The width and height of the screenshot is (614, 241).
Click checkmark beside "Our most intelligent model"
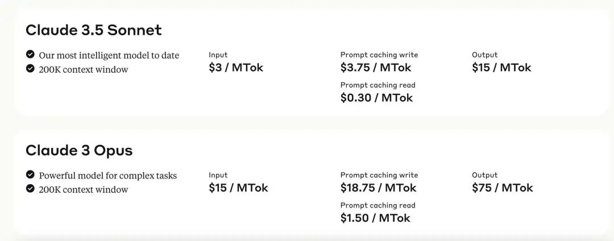pyautogui.click(x=30, y=55)
